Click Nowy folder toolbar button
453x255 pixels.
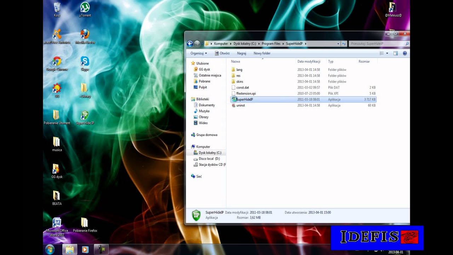[262, 53]
